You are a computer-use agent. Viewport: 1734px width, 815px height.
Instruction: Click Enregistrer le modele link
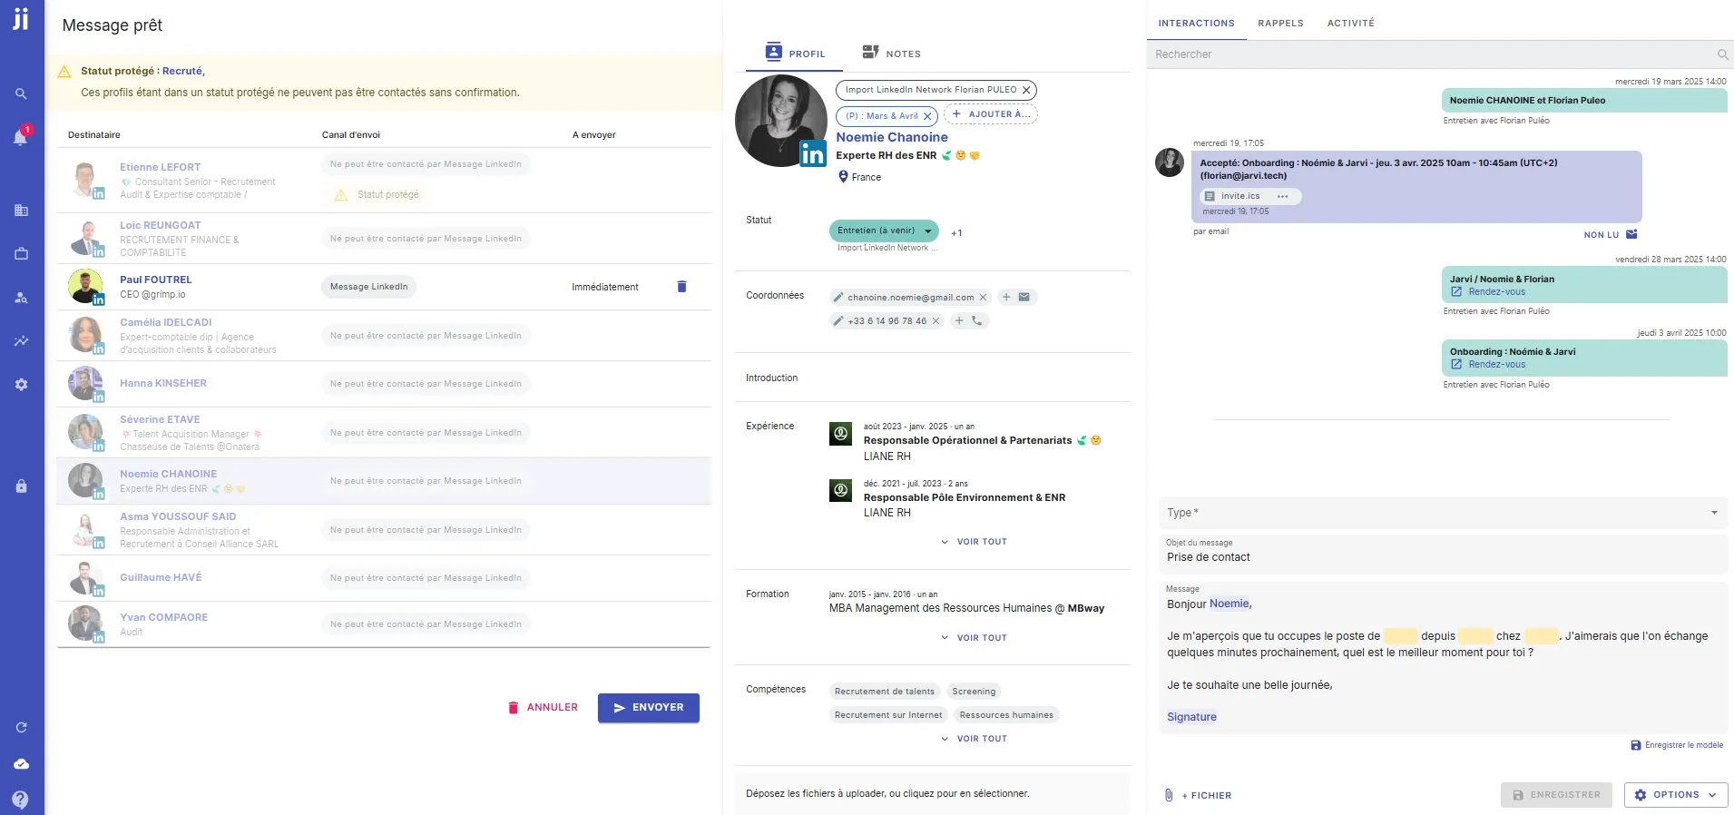[1677, 745]
